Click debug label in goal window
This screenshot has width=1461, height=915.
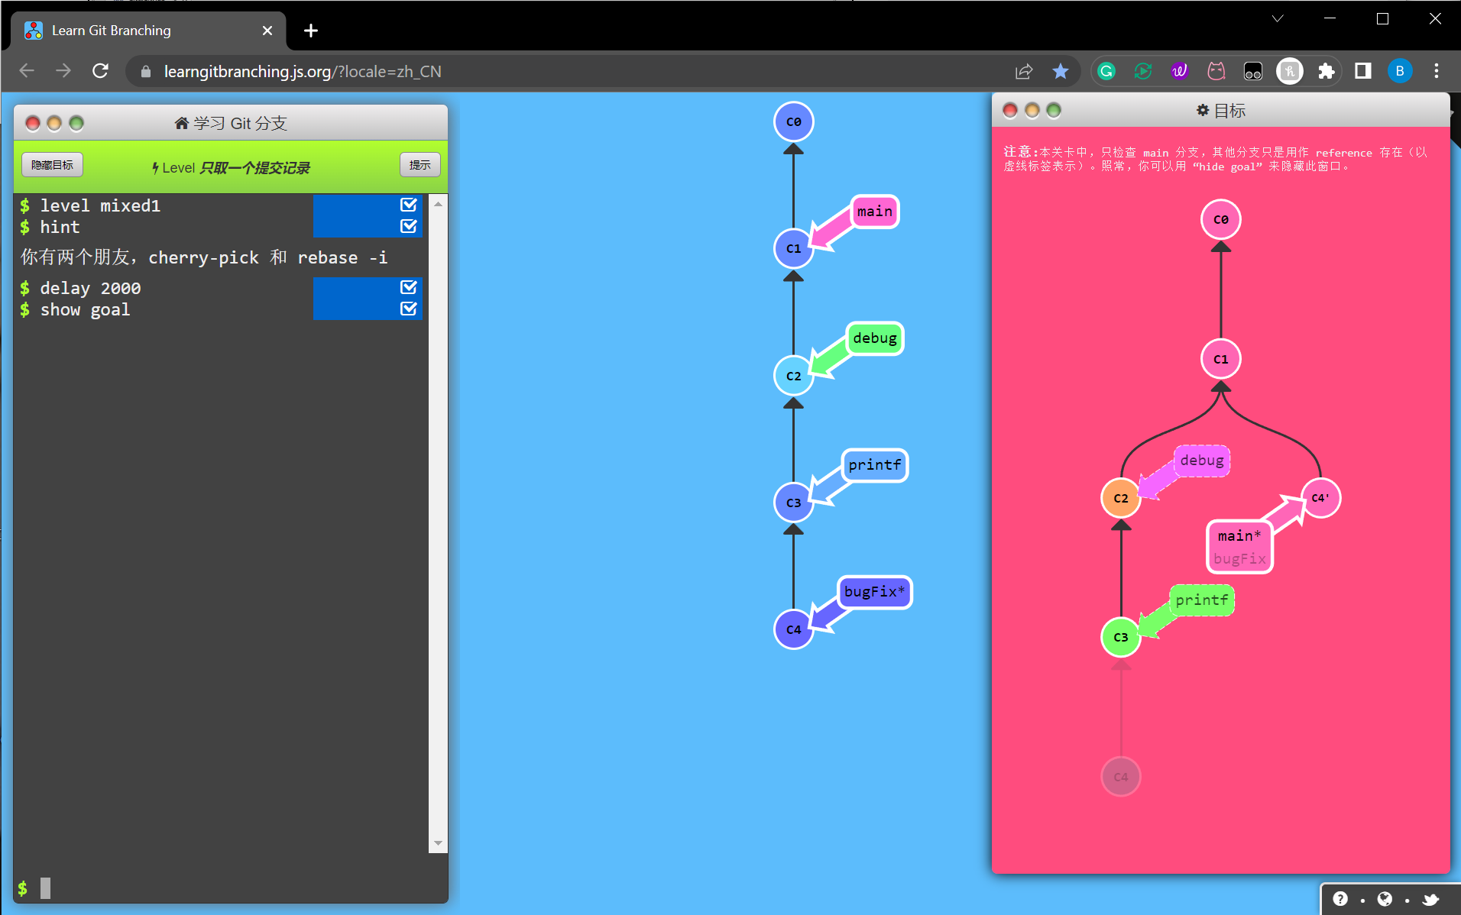pyautogui.click(x=1202, y=461)
